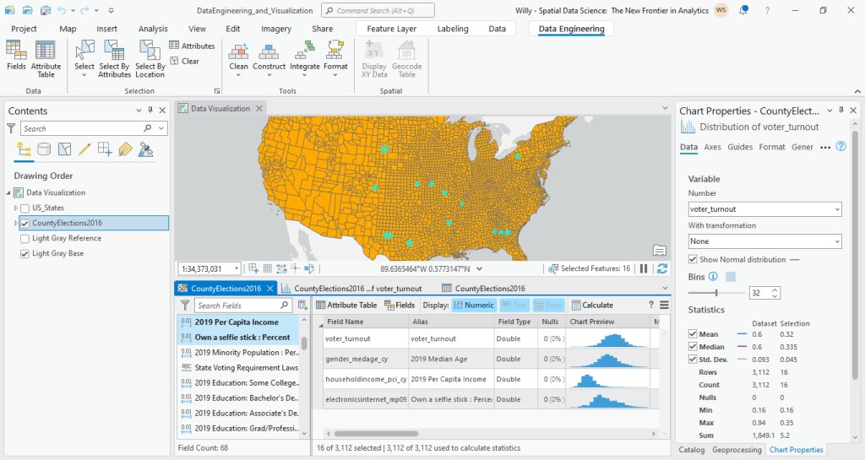This screenshot has width=865, height=460.
Task: Click Command Search box
Action: (x=378, y=10)
